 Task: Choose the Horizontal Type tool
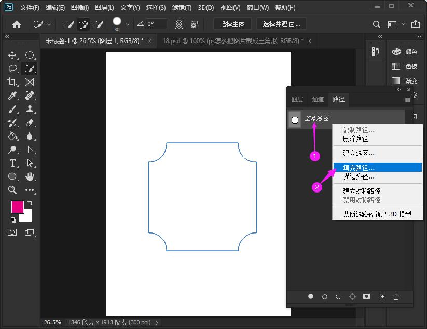(12, 163)
